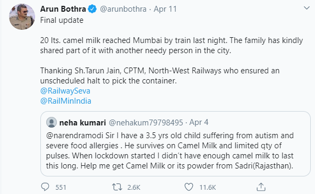View the 2.6K retweets count

pyautogui.click(x=134, y=188)
